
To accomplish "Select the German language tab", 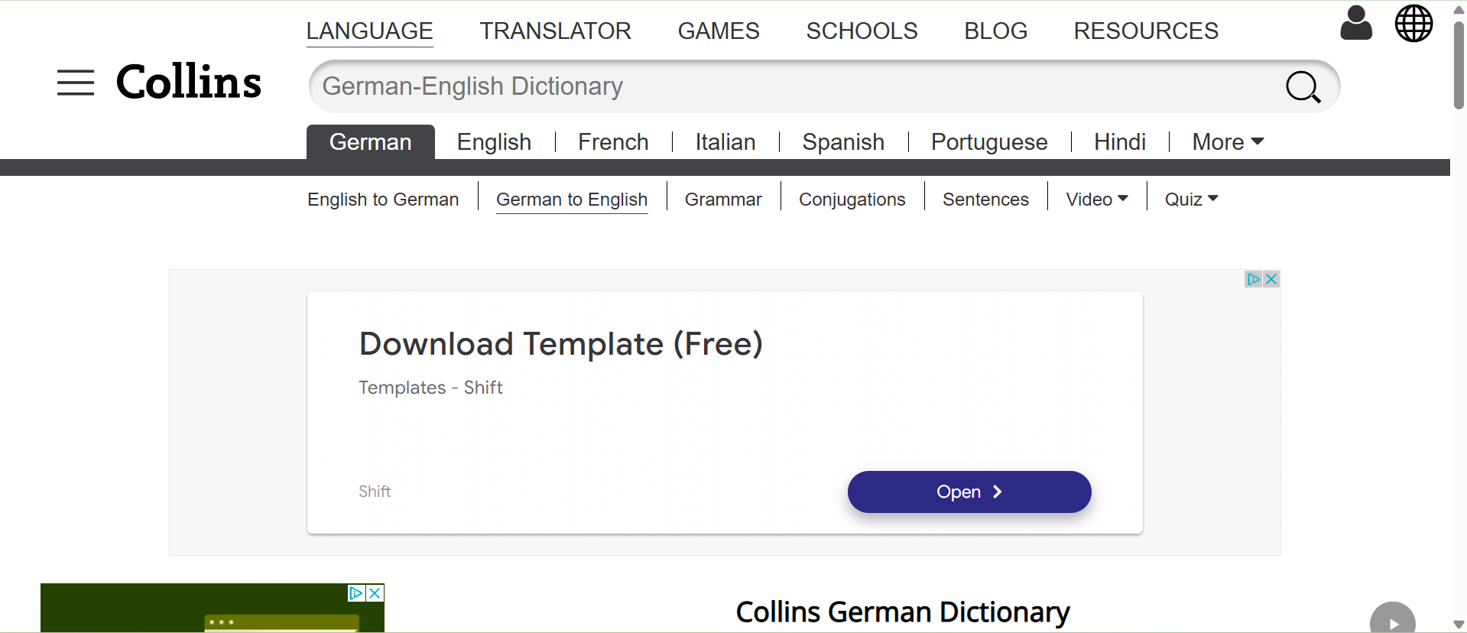I will pos(371,142).
